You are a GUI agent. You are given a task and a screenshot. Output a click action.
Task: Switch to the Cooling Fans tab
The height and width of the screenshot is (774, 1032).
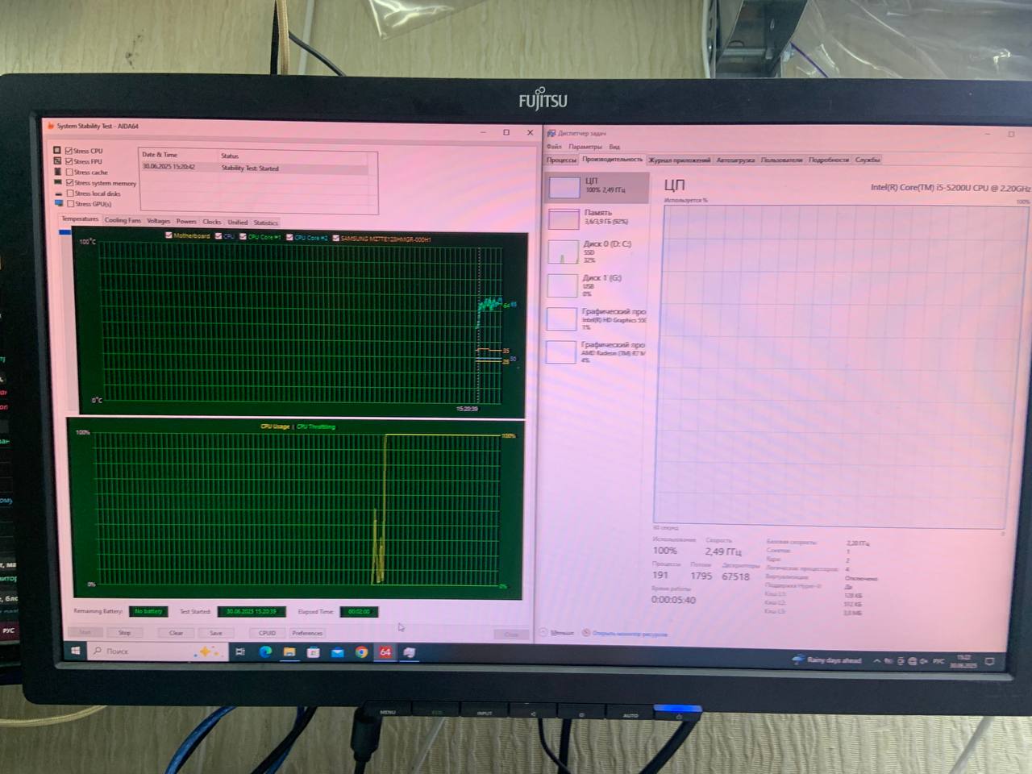pos(123,221)
